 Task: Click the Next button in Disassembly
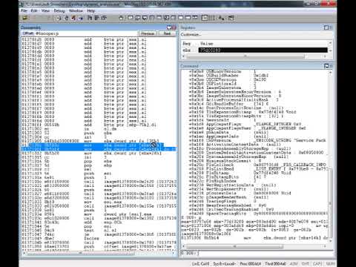coord(167,33)
